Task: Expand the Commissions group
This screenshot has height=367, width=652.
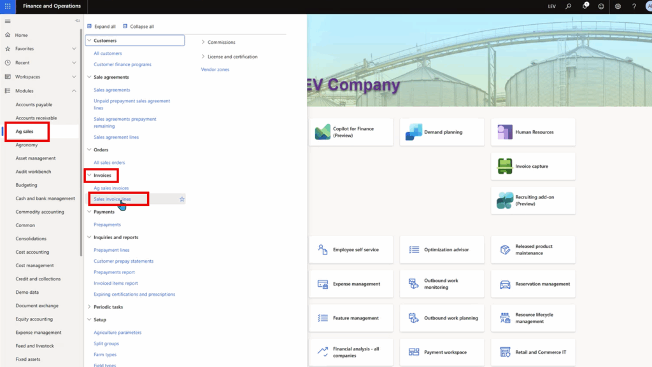Action: tap(203, 42)
